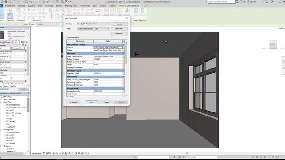Close the Project Browser panel
Image resolution: width=285 pixels, height=160 pixels.
(28, 93)
